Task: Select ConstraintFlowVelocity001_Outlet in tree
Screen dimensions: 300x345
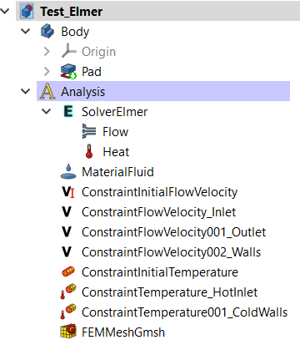Action: pyautogui.click(x=173, y=232)
